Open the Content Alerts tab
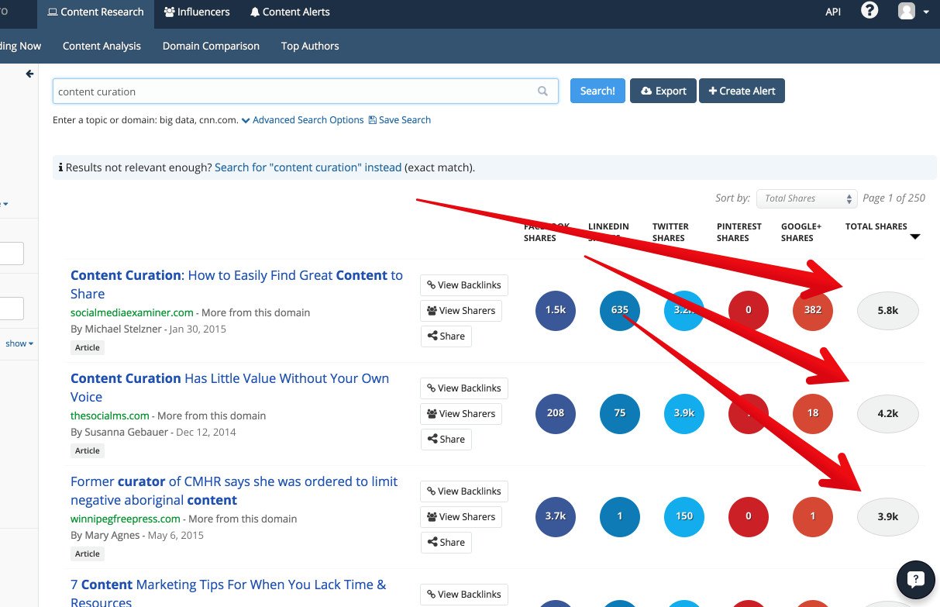Screen dimensions: 940x607 click(x=290, y=12)
